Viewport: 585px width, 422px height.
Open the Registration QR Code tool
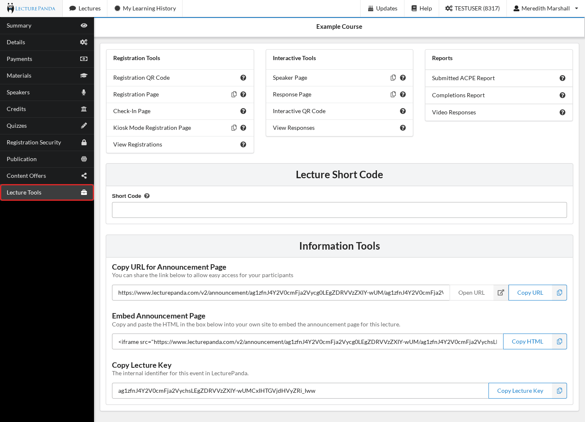pos(141,78)
